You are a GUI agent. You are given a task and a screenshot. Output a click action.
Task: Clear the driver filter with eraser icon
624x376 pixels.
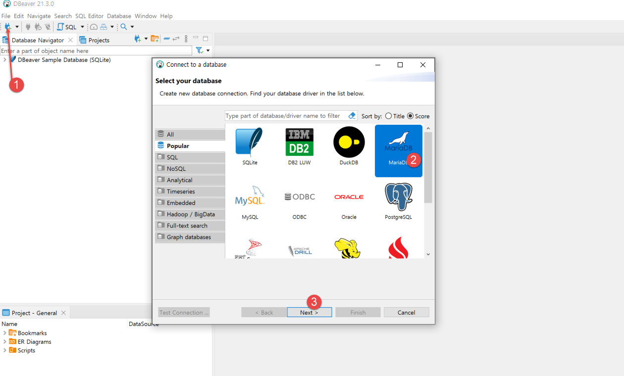[352, 116]
